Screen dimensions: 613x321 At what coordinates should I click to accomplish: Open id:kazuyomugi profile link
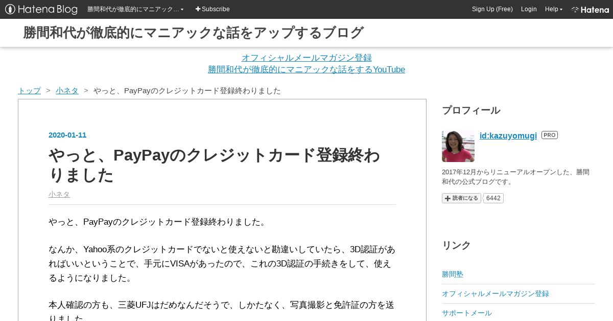point(508,136)
